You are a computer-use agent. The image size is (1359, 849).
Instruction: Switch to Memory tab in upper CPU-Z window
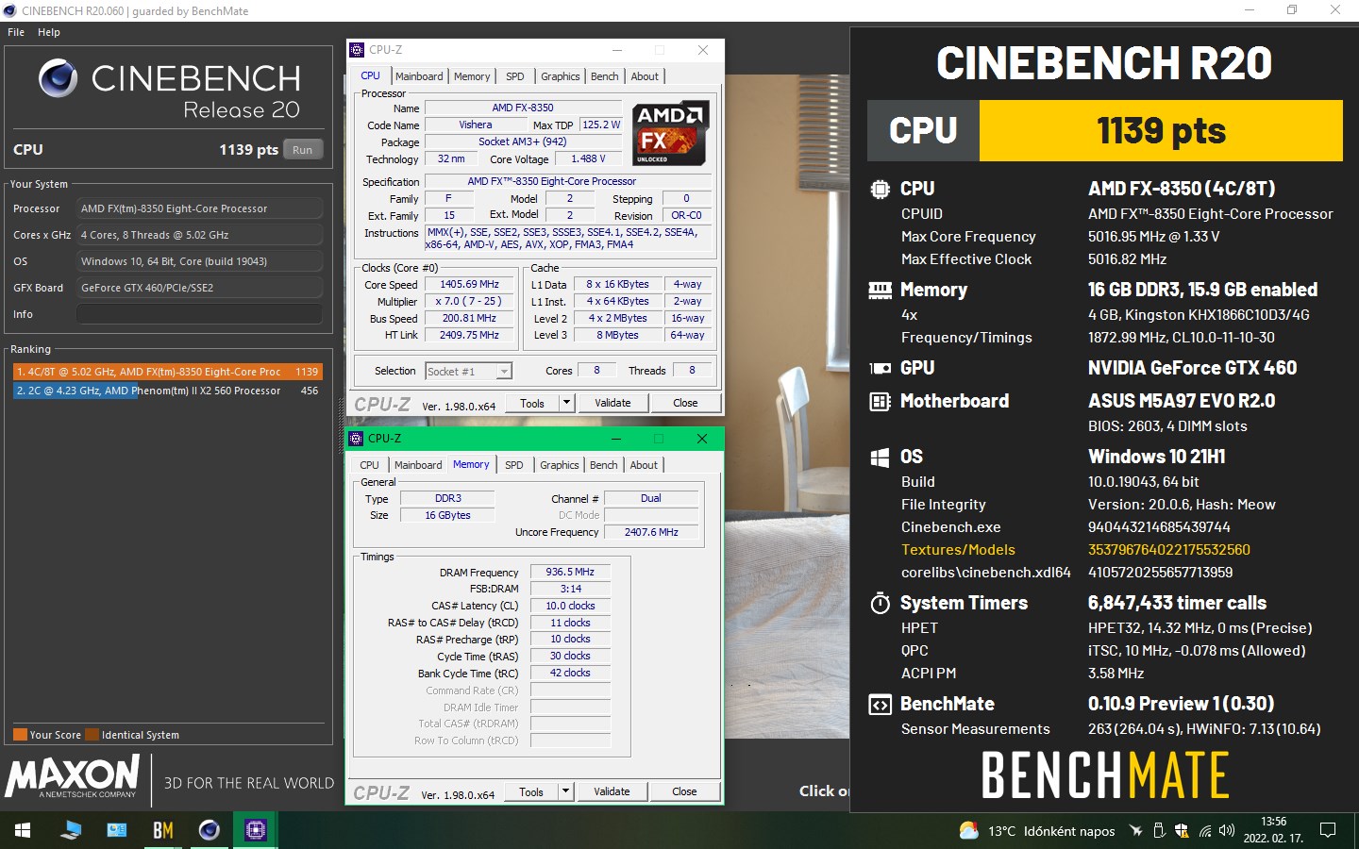tap(472, 76)
